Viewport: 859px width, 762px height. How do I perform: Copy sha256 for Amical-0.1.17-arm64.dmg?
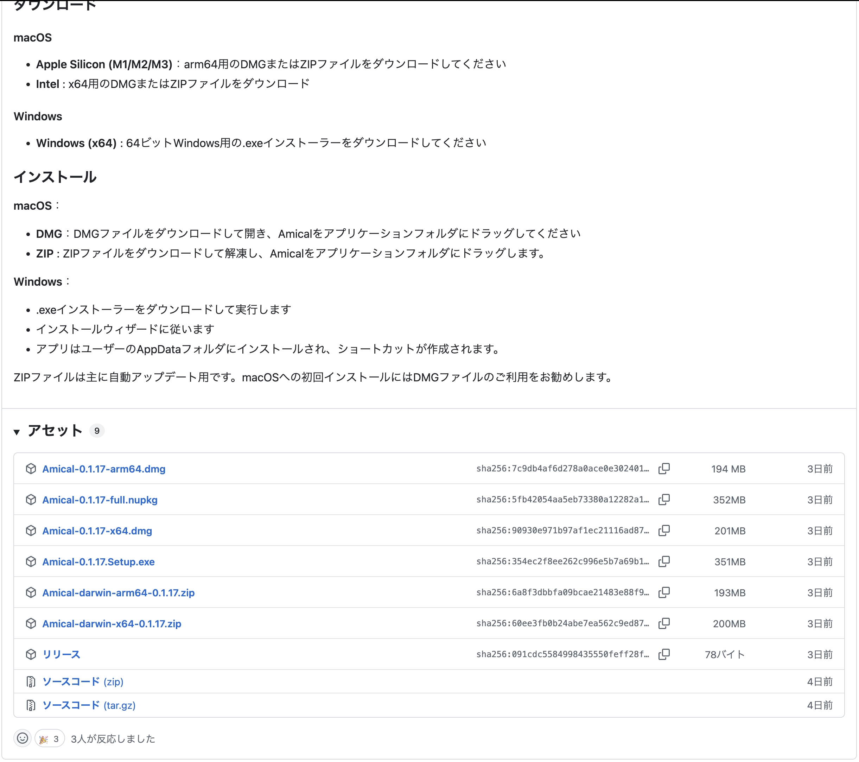pyautogui.click(x=664, y=469)
